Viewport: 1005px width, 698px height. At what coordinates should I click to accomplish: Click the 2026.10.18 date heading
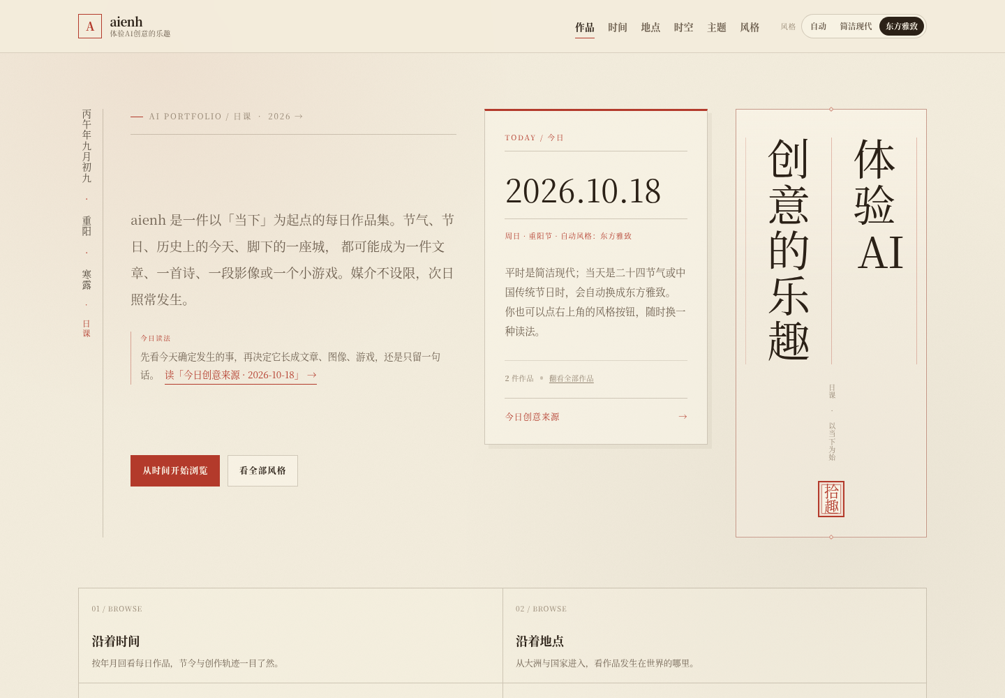click(x=583, y=191)
